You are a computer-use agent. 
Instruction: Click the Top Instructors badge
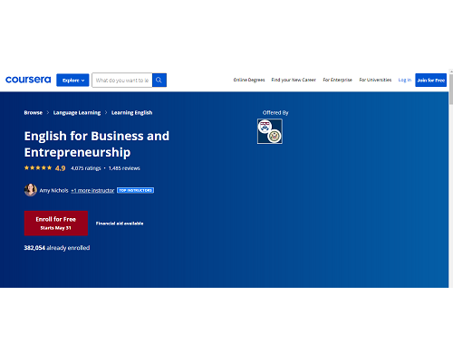coord(135,190)
